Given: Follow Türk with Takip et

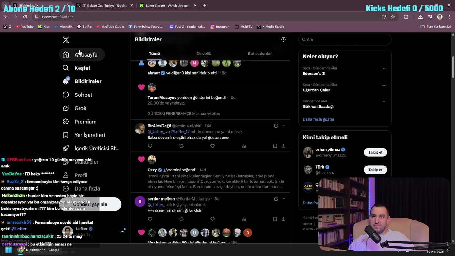Looking at the screenshot, I should 375,170.
